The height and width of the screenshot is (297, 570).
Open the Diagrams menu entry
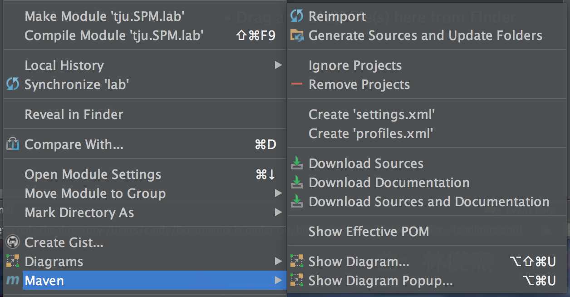point(145,262)
